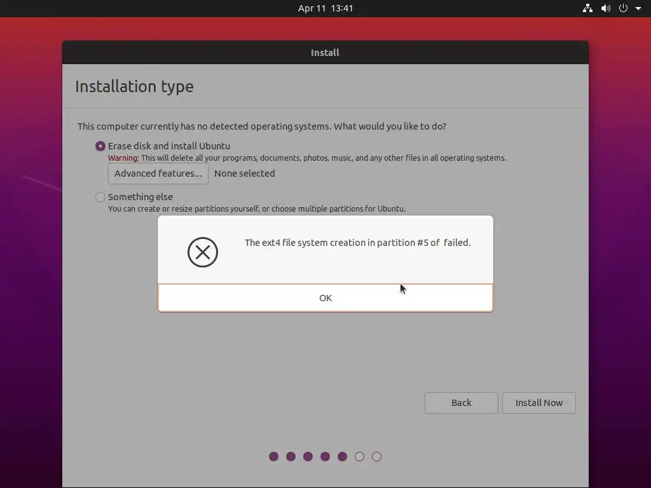Viewport: 651px width, 488px height.
Task: Click the 'Installation type' heading
Action: coord(134,86)
